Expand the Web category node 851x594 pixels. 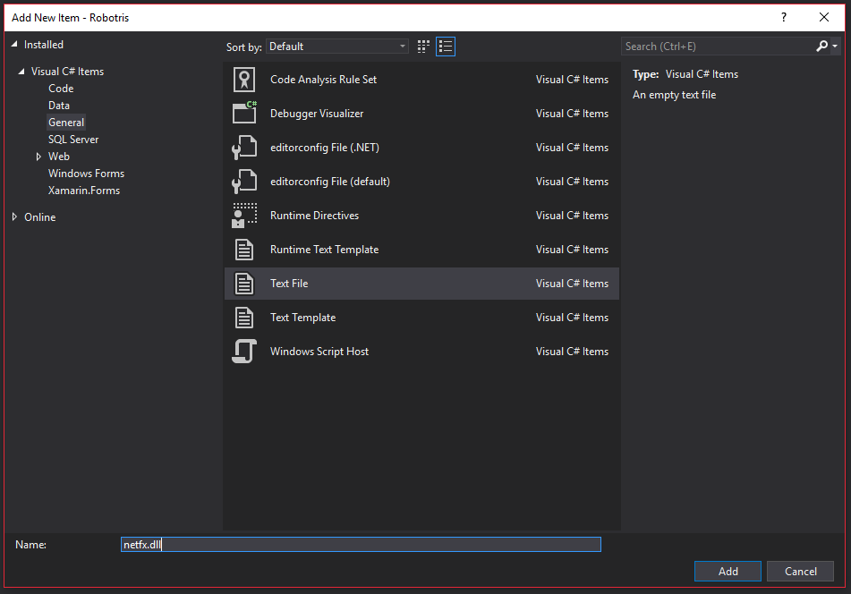38,157
